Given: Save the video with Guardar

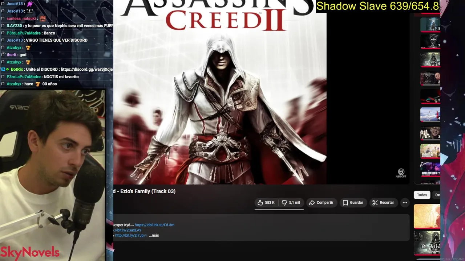Looking at the screenshot, I should 353,203.
